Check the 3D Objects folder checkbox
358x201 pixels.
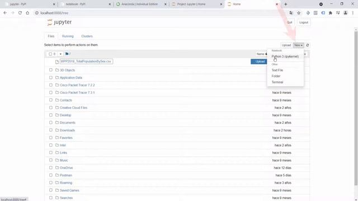(x=51, y=70)
